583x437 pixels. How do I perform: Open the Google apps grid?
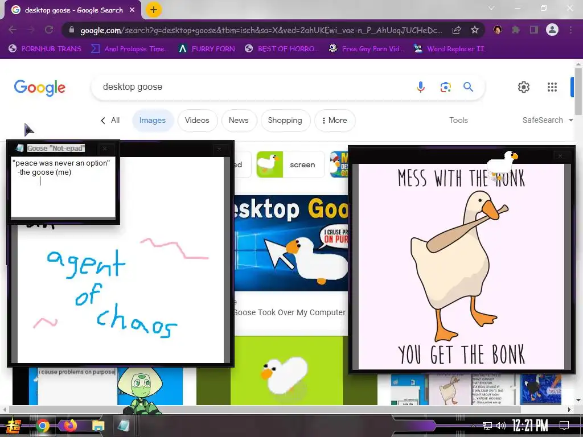[552, 87]
